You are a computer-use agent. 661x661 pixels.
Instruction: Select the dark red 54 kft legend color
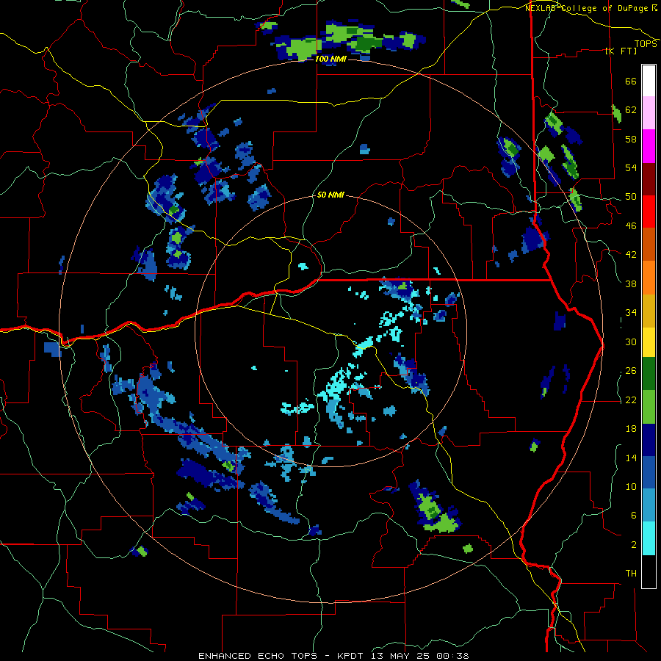[649, 178]
